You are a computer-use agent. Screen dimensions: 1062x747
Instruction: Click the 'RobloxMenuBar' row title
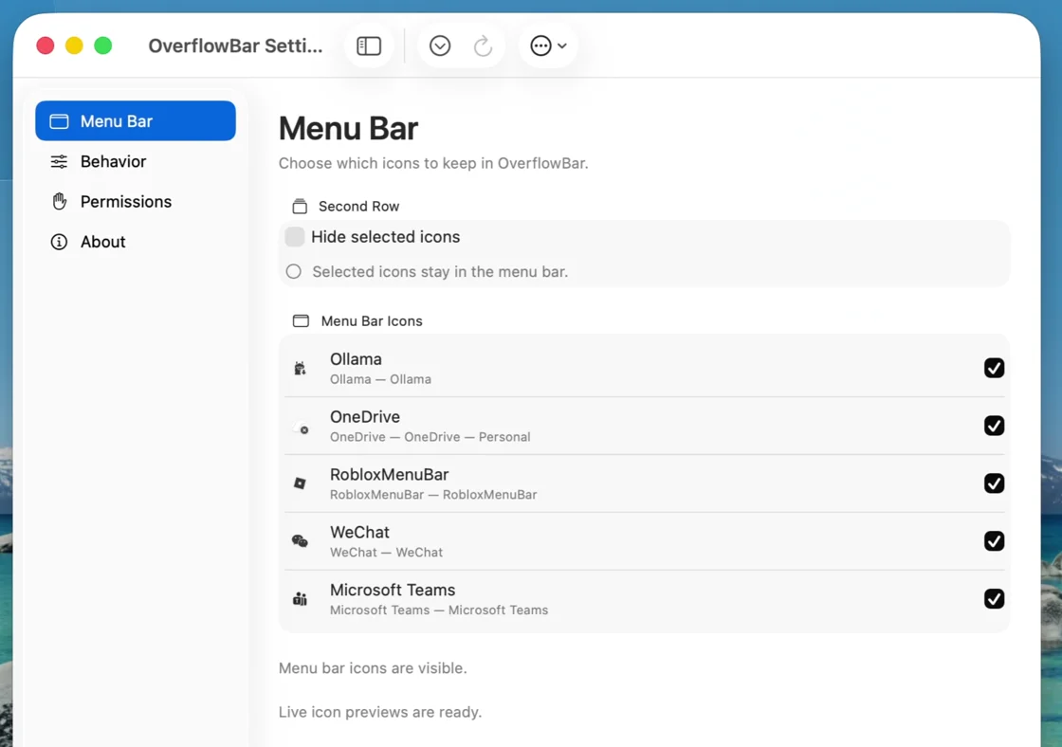point(390,475)
